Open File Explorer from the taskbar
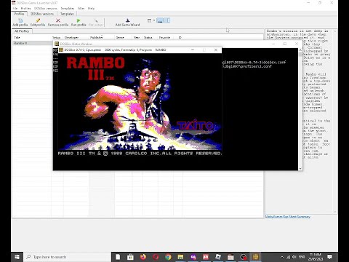This screenshot has width=349, height=262. click(x=181, y=257)
